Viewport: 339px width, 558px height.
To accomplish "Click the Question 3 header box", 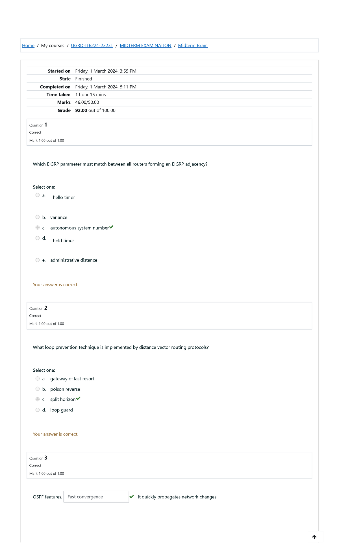I will 169,465.
